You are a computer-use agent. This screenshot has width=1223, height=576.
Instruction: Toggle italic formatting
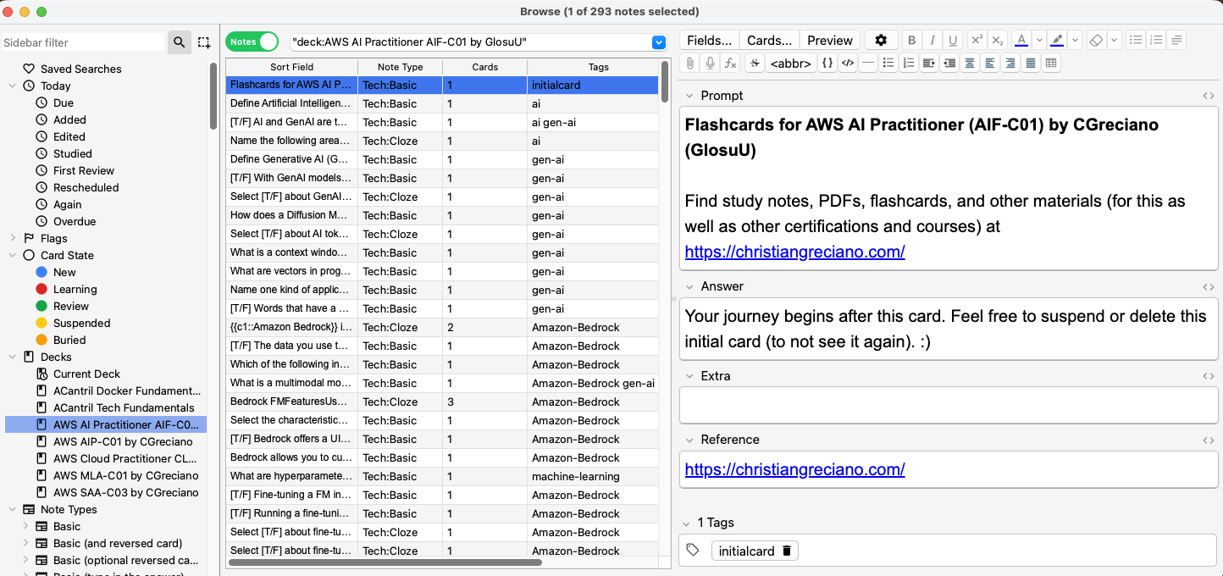pyautogui.click(x=932, y=41)
